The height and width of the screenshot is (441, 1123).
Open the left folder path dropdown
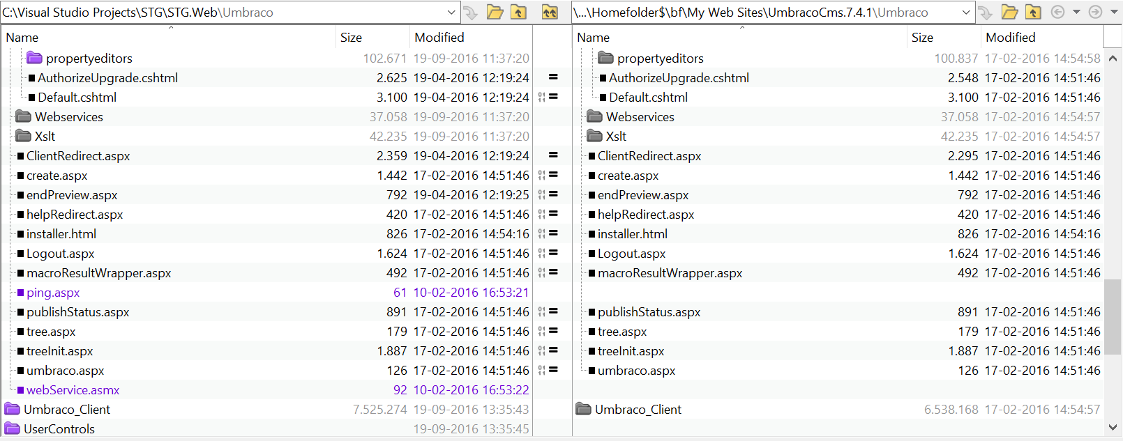(451, 12)
